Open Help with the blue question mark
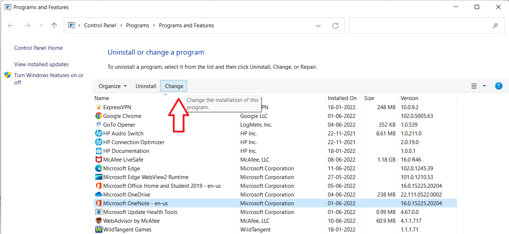509x234 pixels. [499, 86]
